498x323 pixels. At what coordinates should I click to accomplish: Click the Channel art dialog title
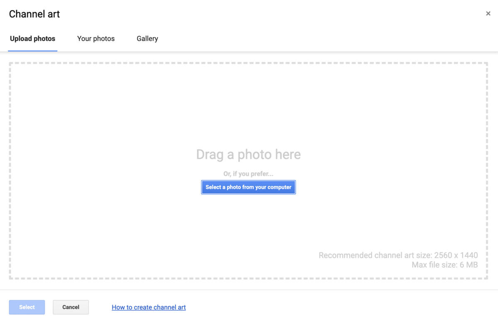[x=34, y=14]
